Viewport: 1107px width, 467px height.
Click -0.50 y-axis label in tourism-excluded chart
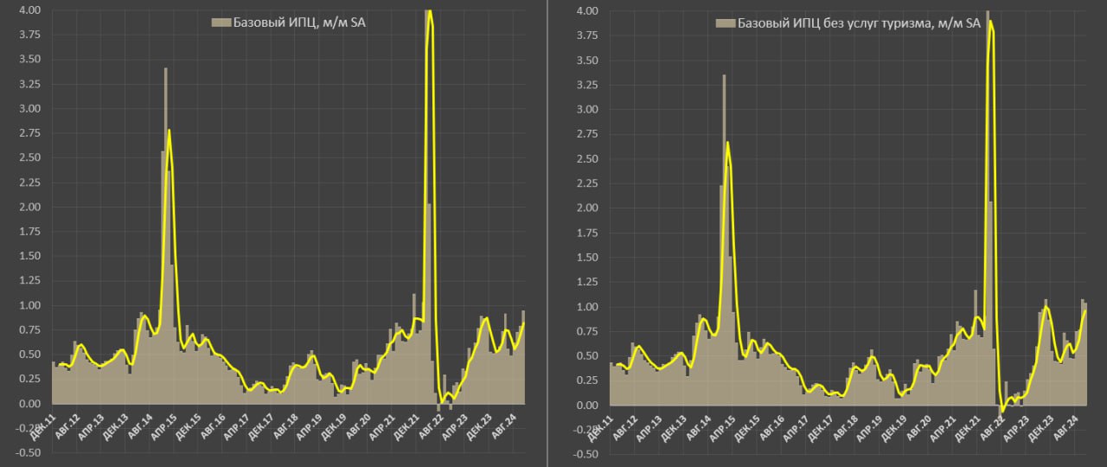[x=583, y=455]
